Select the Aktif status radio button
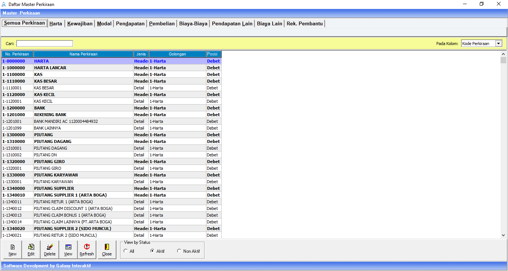Screen dimensions: 508x271 152,251
